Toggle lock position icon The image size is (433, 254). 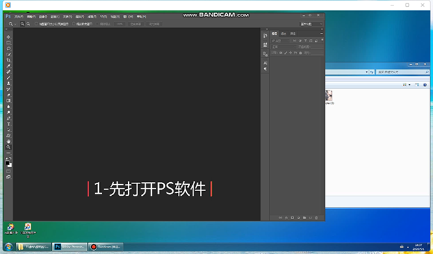(291, 53)
